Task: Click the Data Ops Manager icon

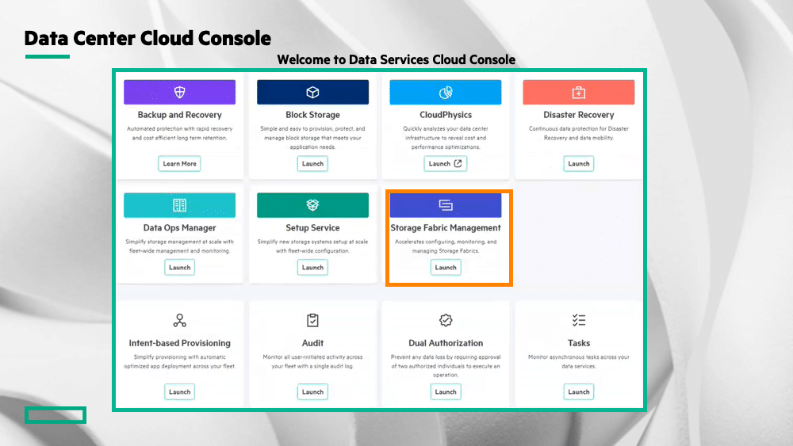Action: (x=179, y=205)
